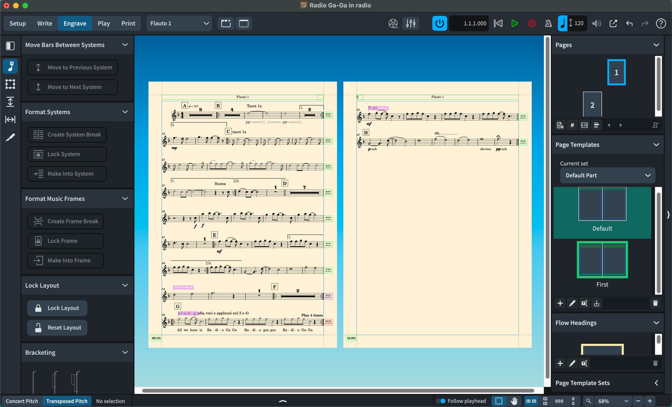Select the page 2 thumbnail in Pages

(592, 105)
